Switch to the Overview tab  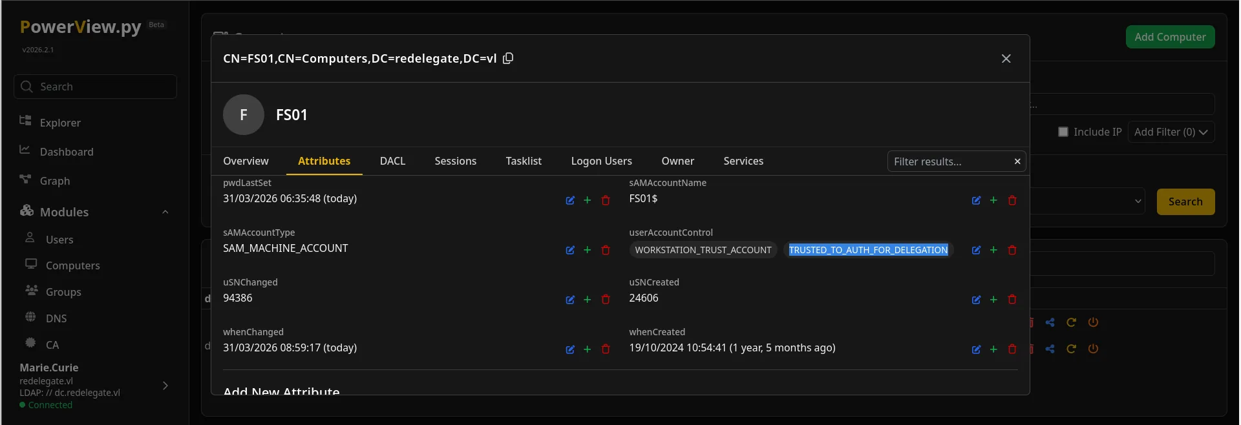coord(246,161)
